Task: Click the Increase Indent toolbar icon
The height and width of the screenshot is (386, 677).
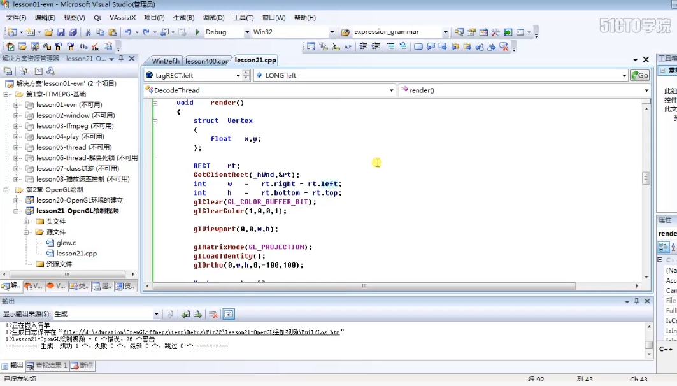Action: coord(376,46)
